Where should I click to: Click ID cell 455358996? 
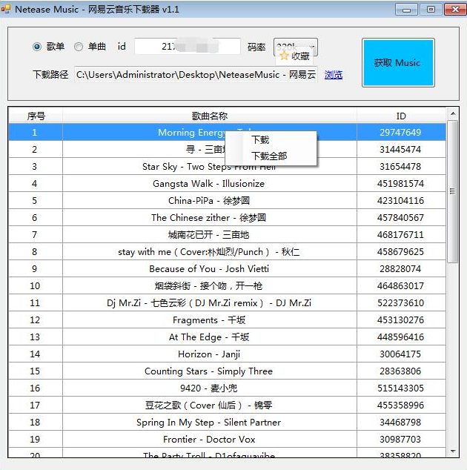401,406
